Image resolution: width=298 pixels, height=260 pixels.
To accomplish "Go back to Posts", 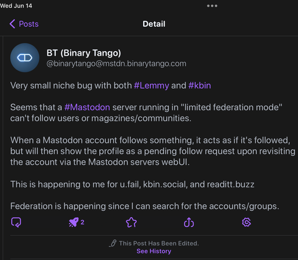I will 24,24.
